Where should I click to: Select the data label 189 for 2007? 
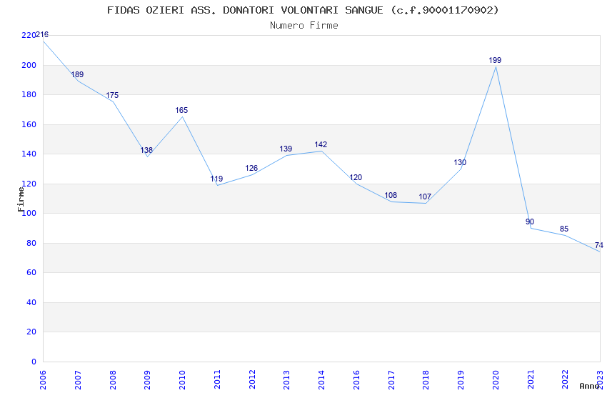[x=77, y=74]
